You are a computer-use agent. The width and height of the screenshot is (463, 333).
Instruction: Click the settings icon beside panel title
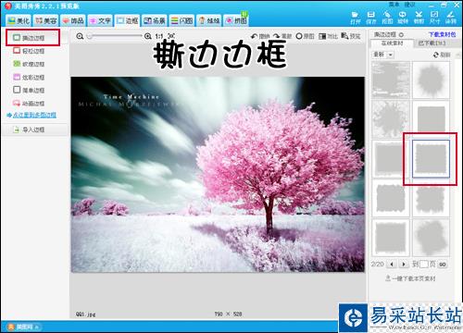pyautogui.click(x=401, y=34)
